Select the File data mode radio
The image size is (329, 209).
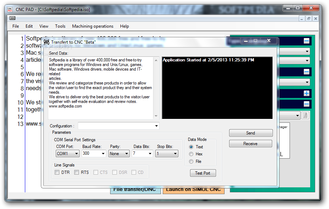point(191,161)
